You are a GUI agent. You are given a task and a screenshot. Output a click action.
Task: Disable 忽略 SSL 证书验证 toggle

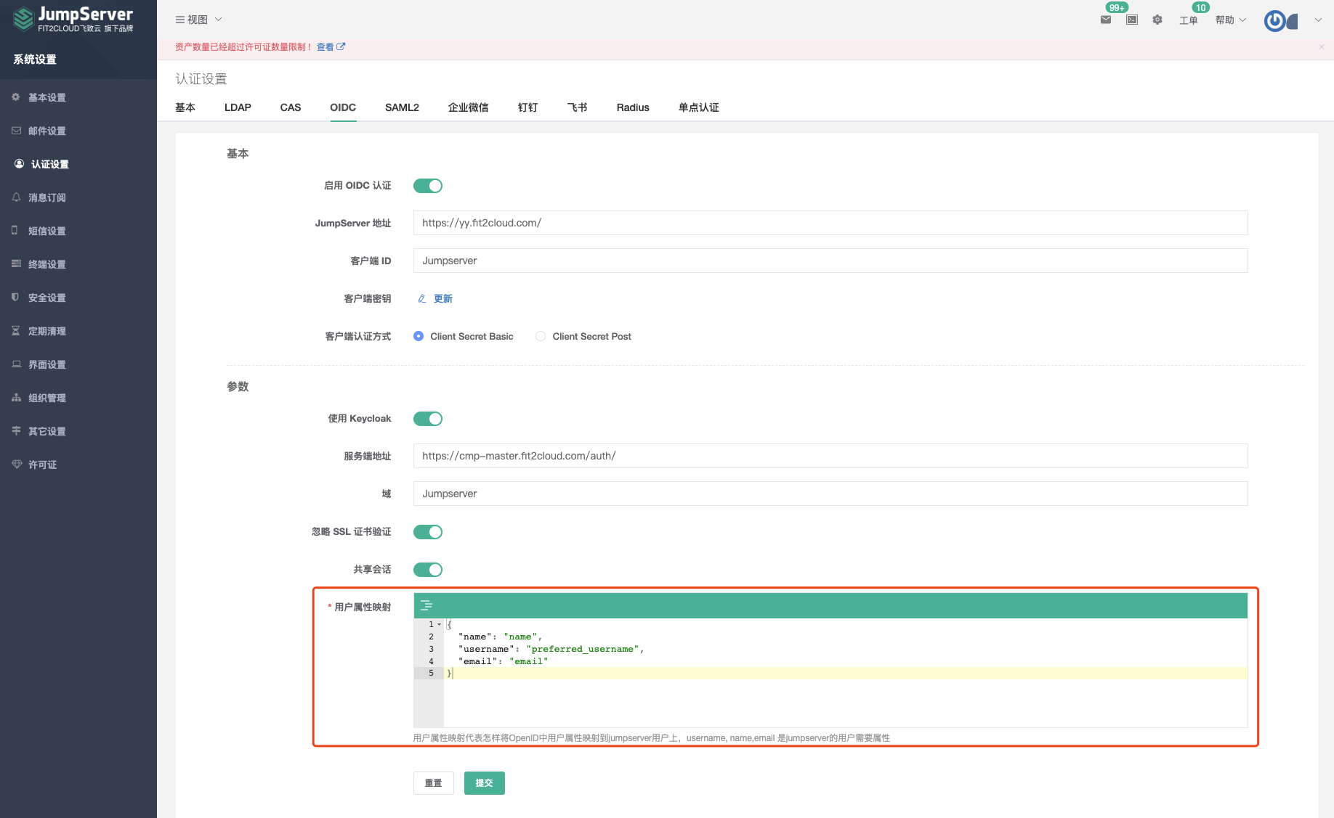tap(428, 532)
